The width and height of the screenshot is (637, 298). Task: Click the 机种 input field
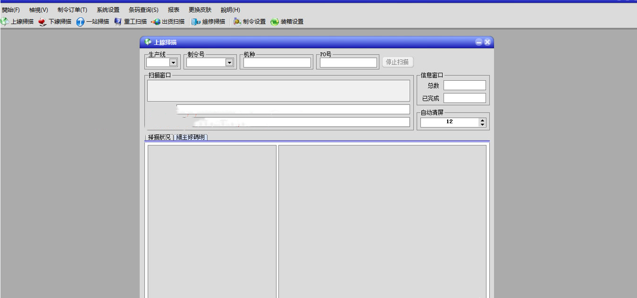(x=277, y=62)
